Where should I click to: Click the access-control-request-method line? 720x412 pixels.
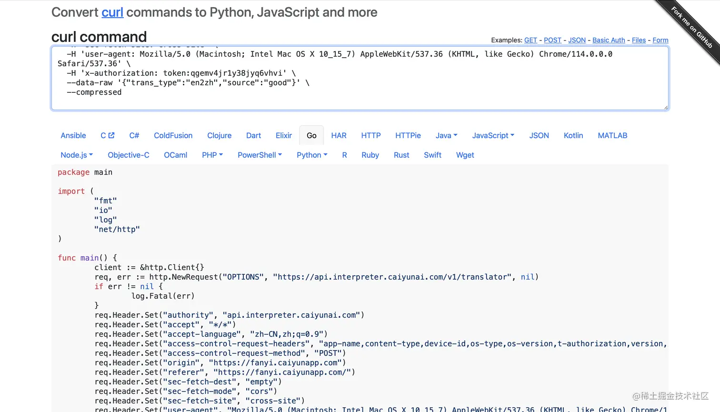click(x=220, y=353)
